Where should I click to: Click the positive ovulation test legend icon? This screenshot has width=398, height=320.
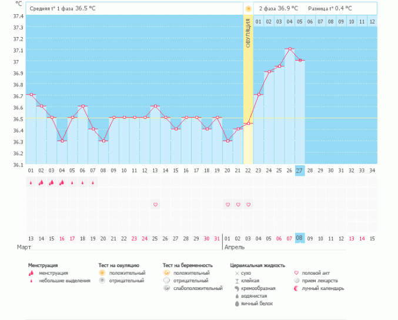[102, 273]
